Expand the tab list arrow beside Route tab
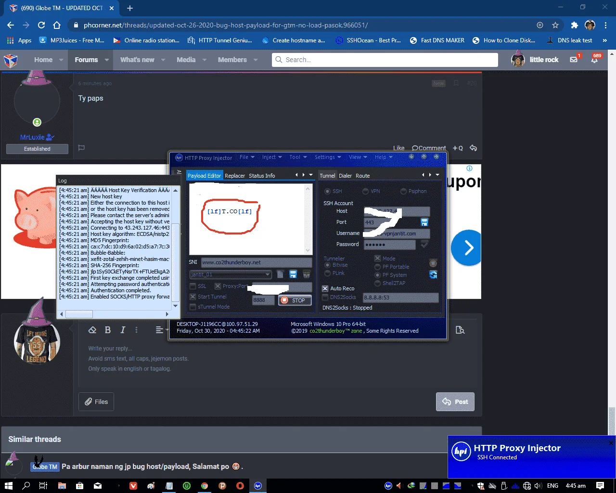 point(437,175)
